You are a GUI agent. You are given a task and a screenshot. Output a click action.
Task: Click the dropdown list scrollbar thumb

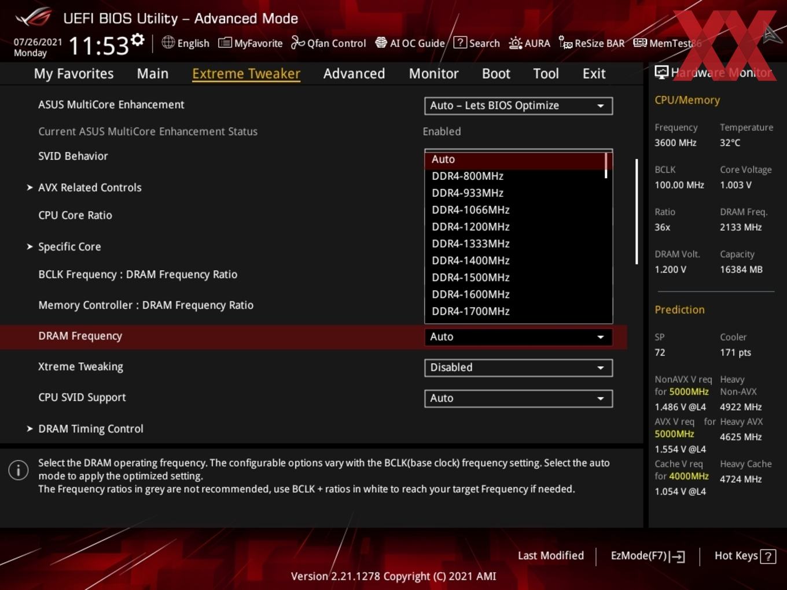[606, 165]
